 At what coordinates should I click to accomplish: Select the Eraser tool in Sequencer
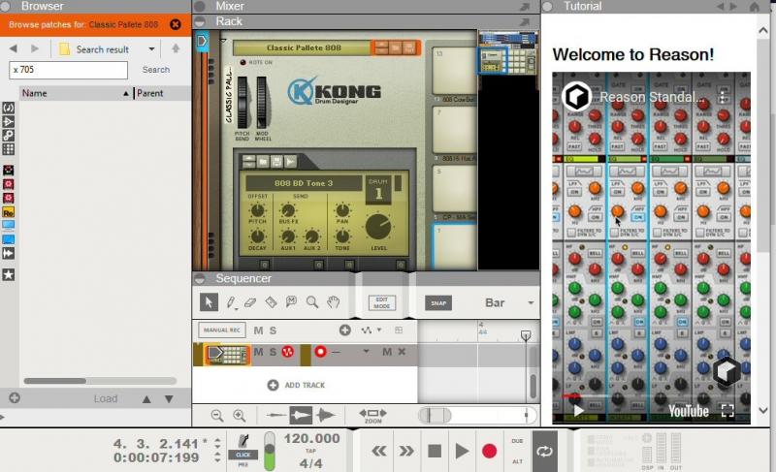[250, 302]
